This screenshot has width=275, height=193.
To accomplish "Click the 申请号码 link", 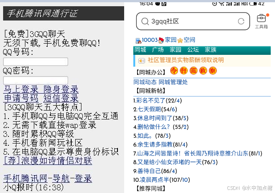I will pos(21,98).
